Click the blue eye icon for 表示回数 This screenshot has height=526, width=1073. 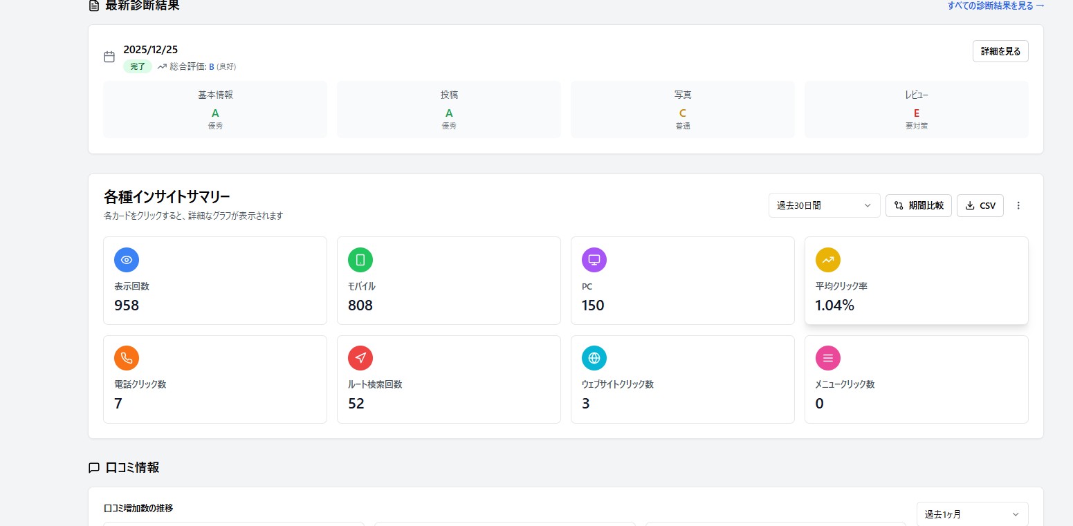coord(127,260)
